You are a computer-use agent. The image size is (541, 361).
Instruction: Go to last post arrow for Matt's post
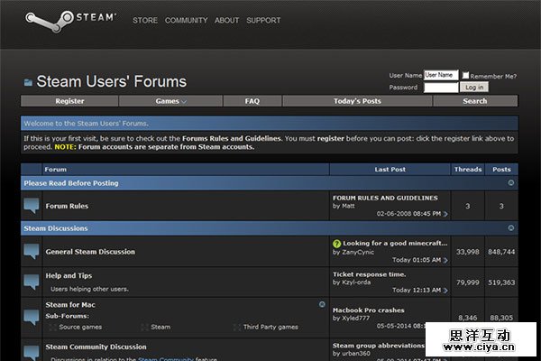click(x=445, y=214)
